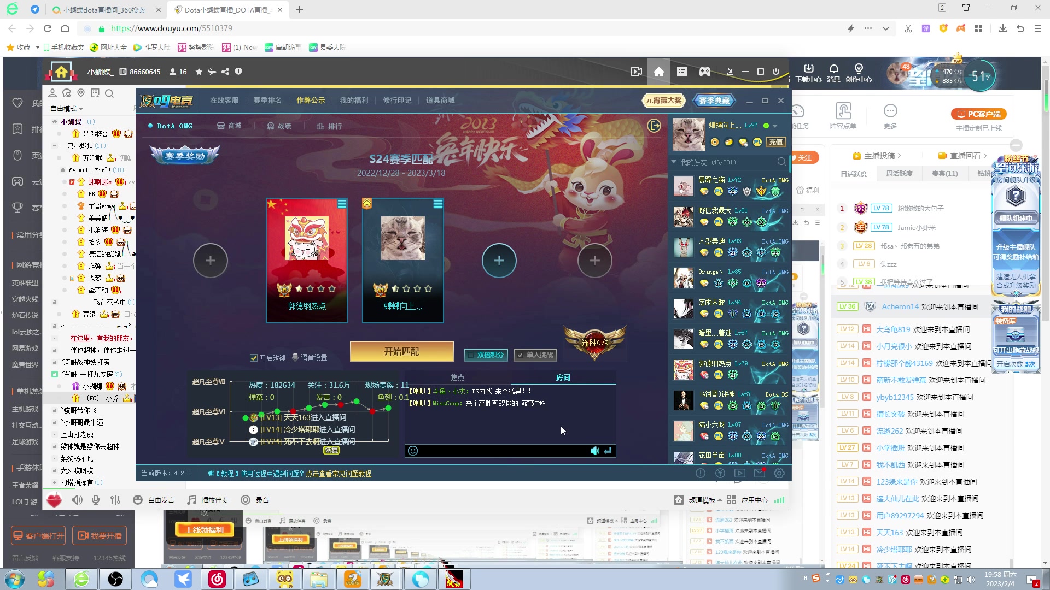
Task: Open the 自由模式 mode dropdown
Action: 67,109
